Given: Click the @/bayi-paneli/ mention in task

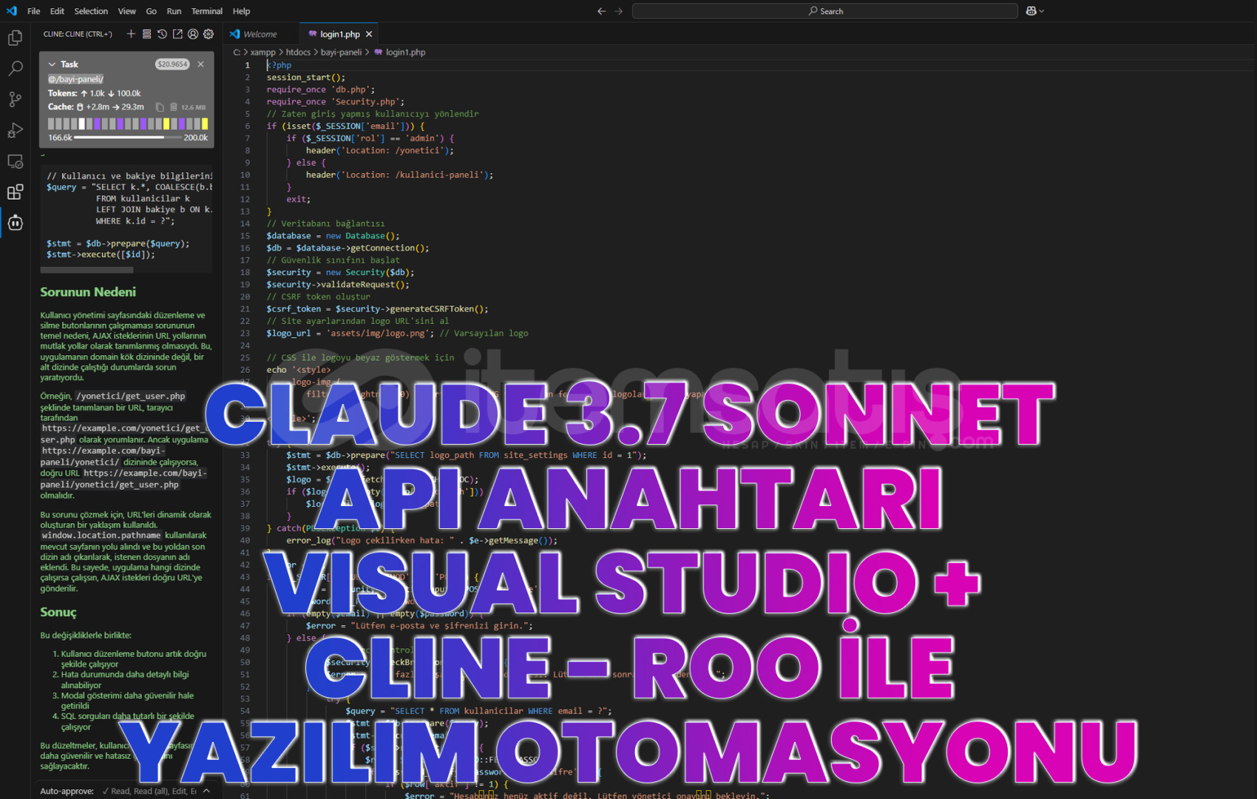Looking at the screenshot, I should click(x=75, y=79).
